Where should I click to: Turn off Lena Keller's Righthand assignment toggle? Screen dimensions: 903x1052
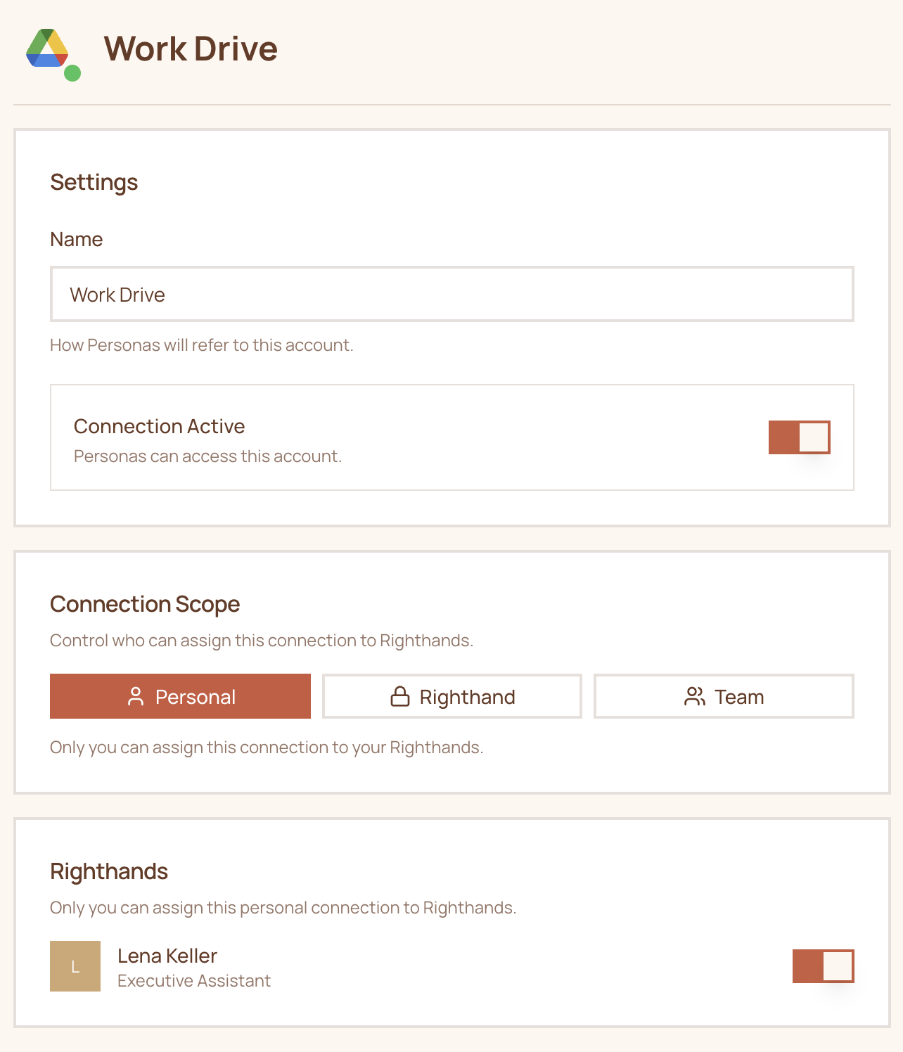pyautogui.click(x=823, y=966)
